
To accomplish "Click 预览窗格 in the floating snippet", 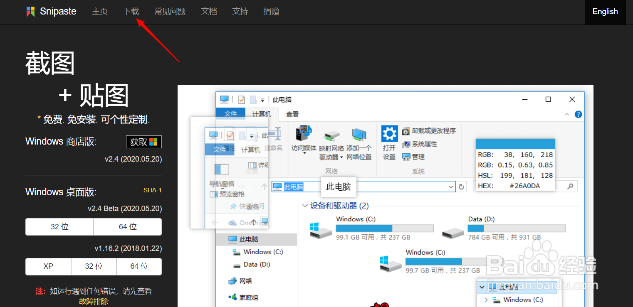I will (x=227, y=194).
